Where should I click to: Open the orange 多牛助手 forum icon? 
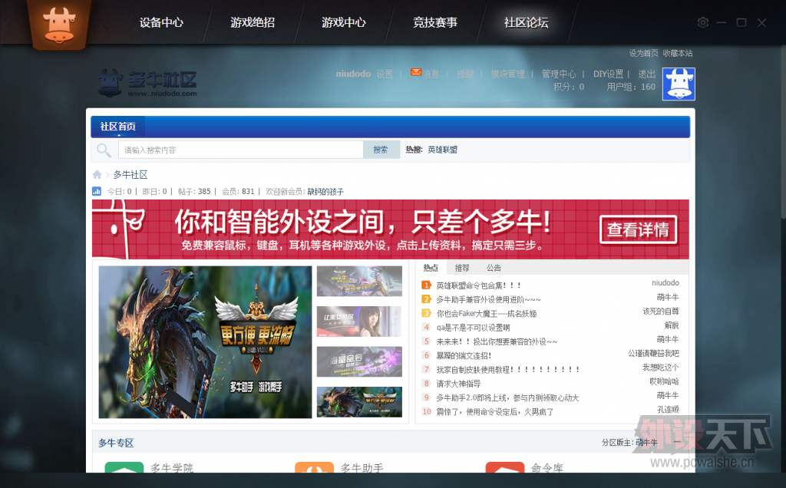tap(314, 467)
